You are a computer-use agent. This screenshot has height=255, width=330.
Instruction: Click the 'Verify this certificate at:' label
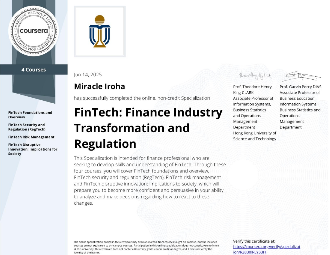[x=254, y=241]
